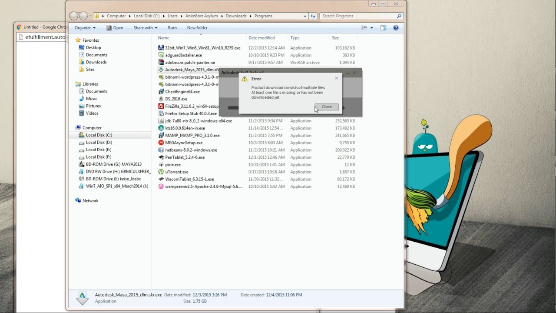
Task: Select the 32bit_Win7_Win8_Win81_Win10_R279.exe file icon
Action: pyautogui.click(x=161, y=48)
